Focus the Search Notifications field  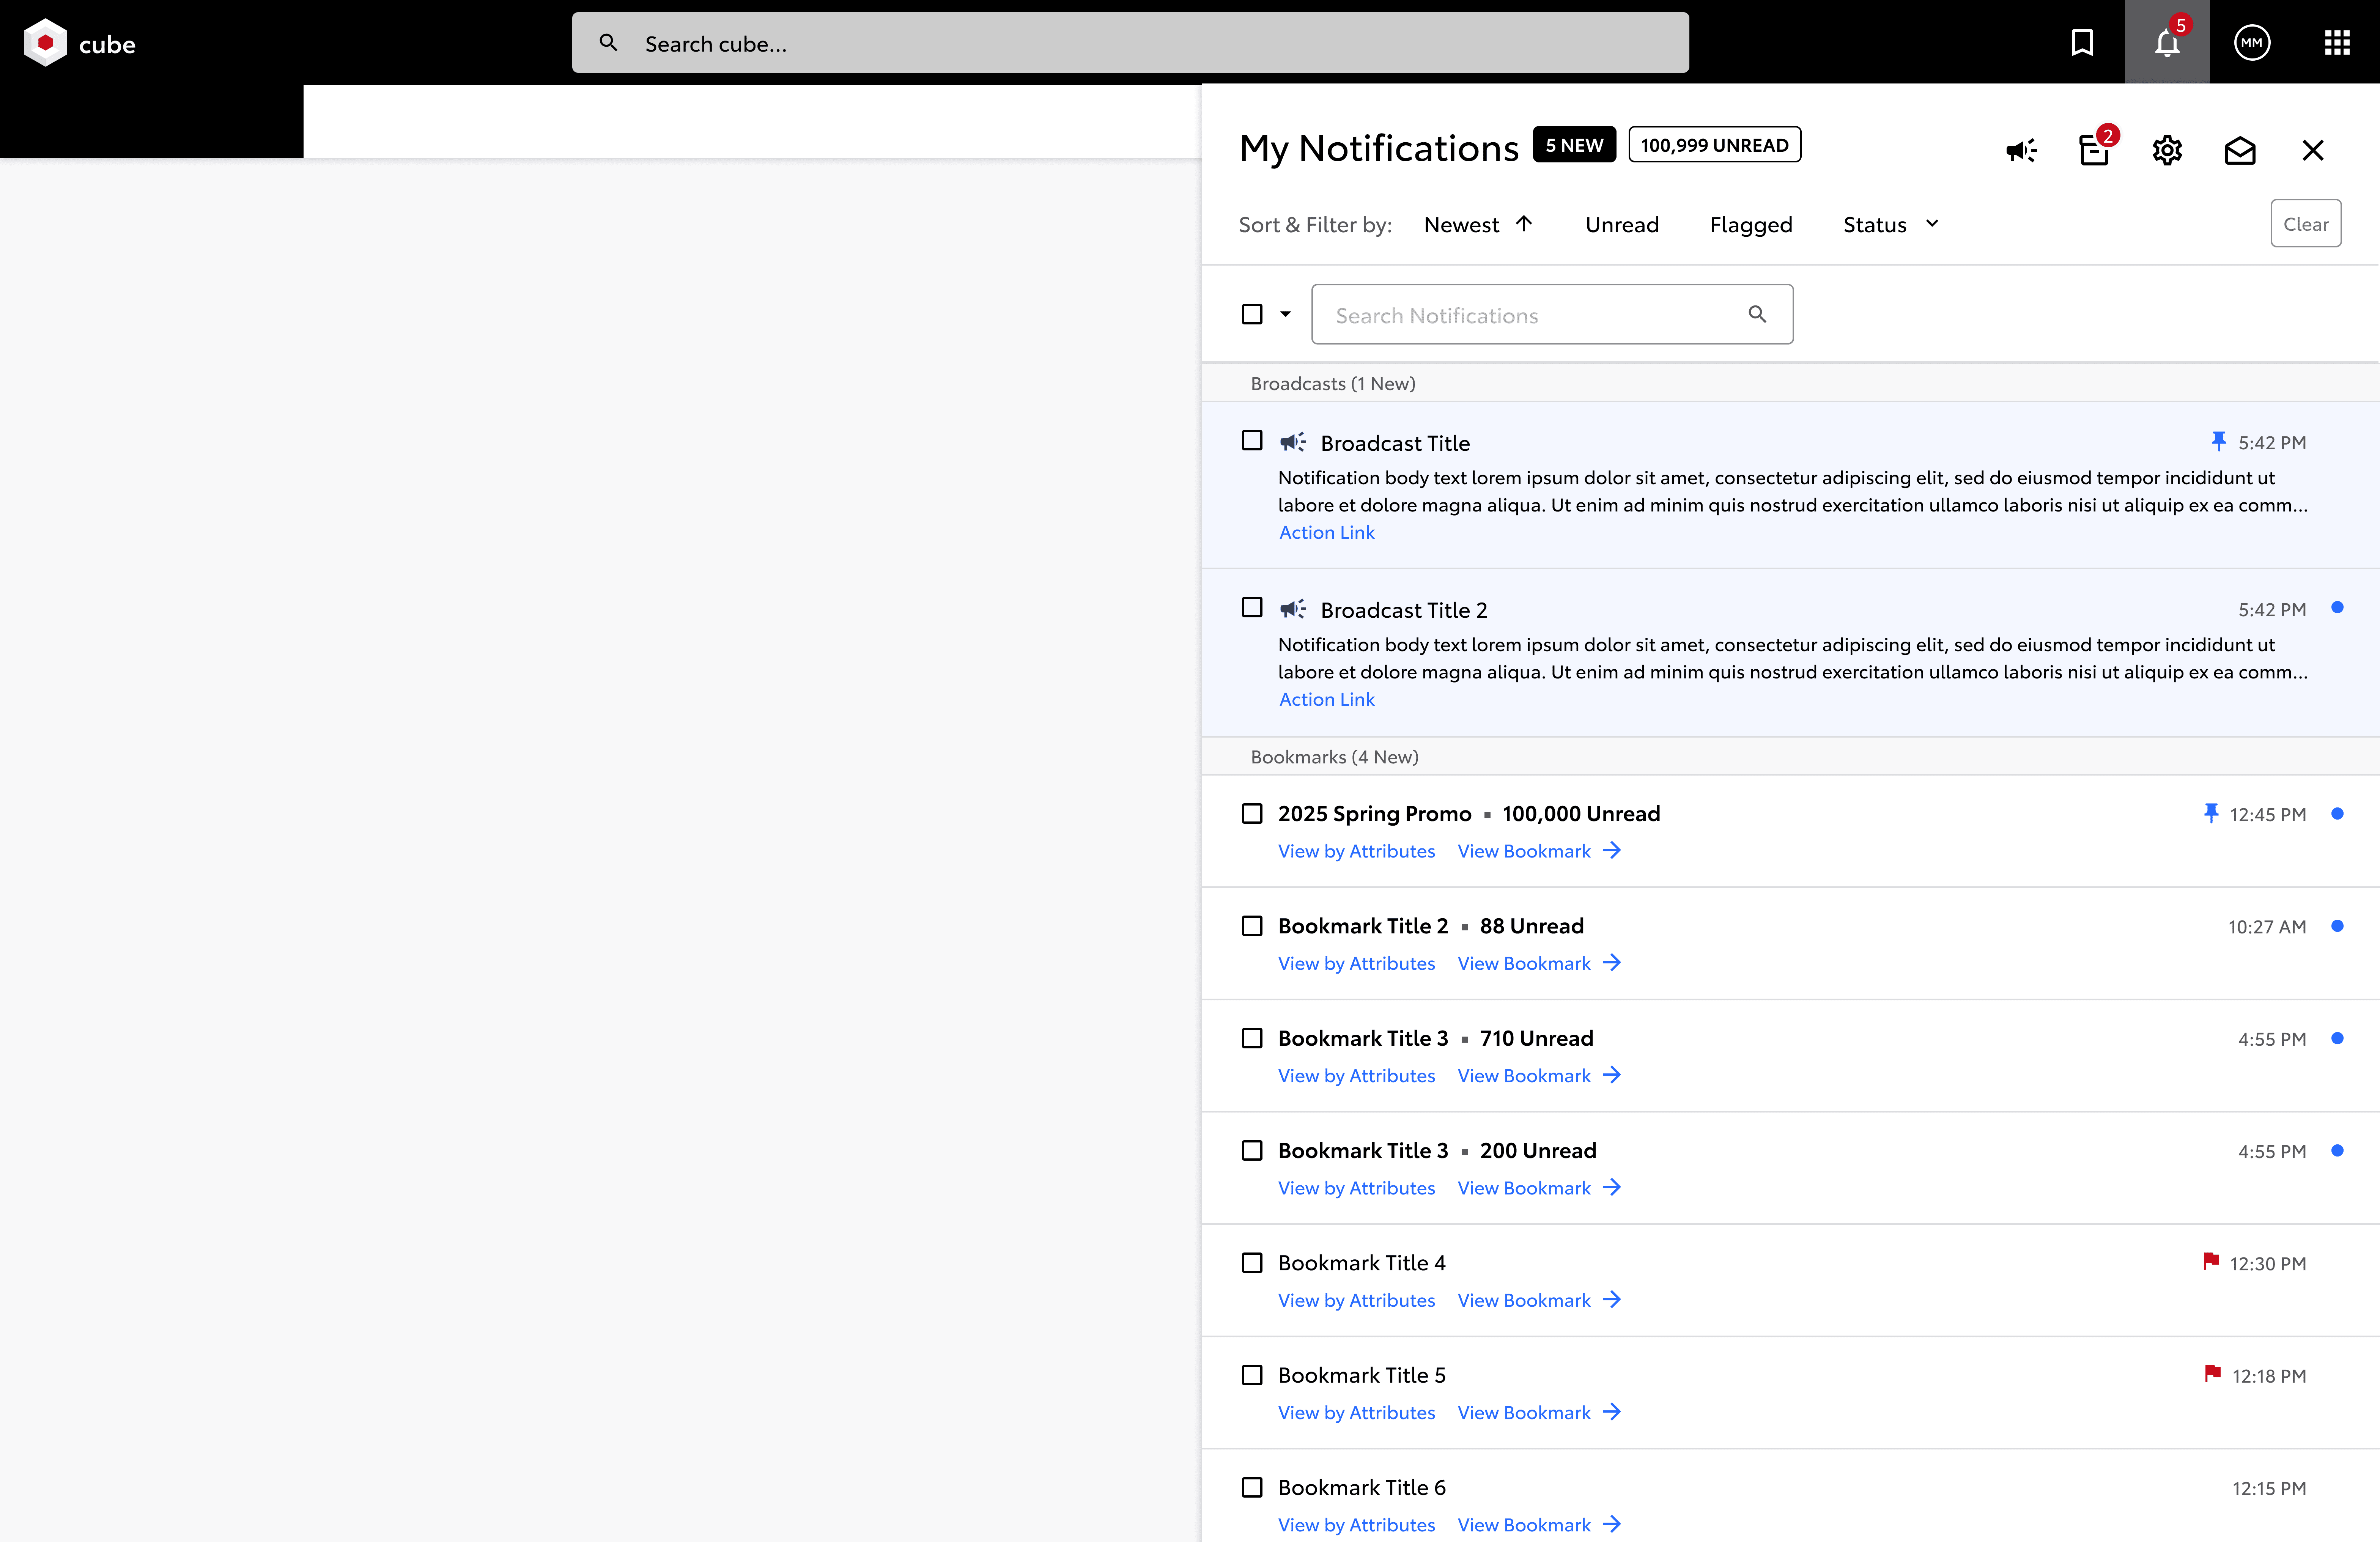1552,315
